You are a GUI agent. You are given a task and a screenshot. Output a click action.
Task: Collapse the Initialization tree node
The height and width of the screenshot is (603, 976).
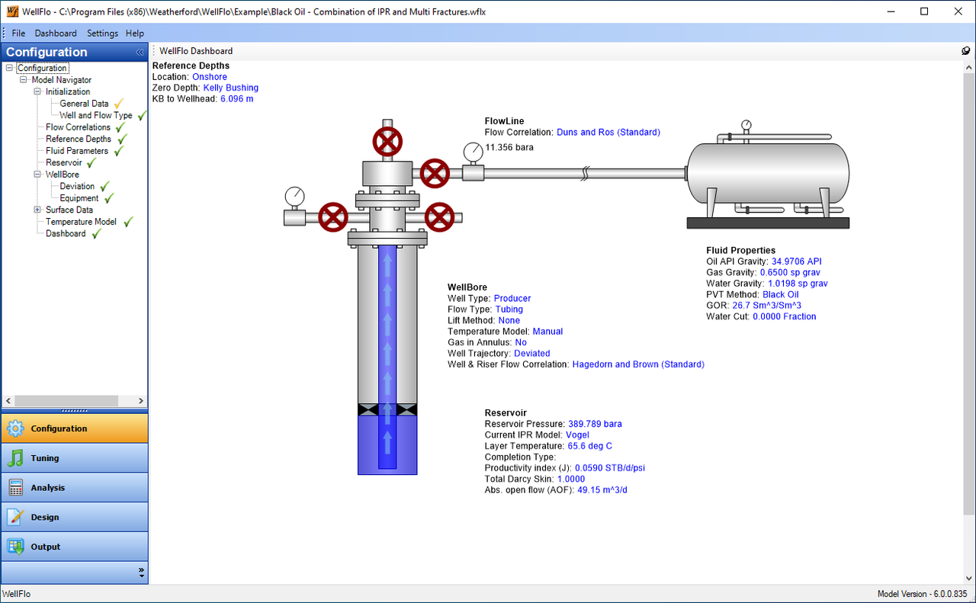[37, 91]
